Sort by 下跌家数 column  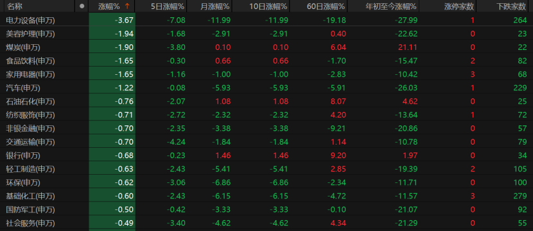point(511,6)
